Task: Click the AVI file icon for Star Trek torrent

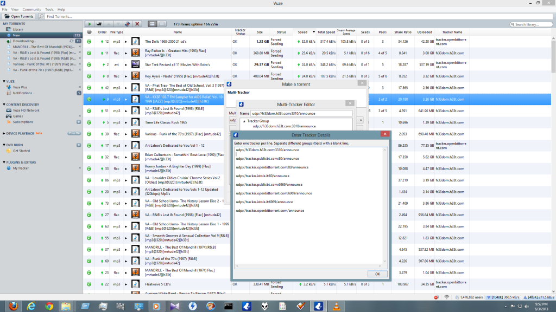Action: [135, 65]
